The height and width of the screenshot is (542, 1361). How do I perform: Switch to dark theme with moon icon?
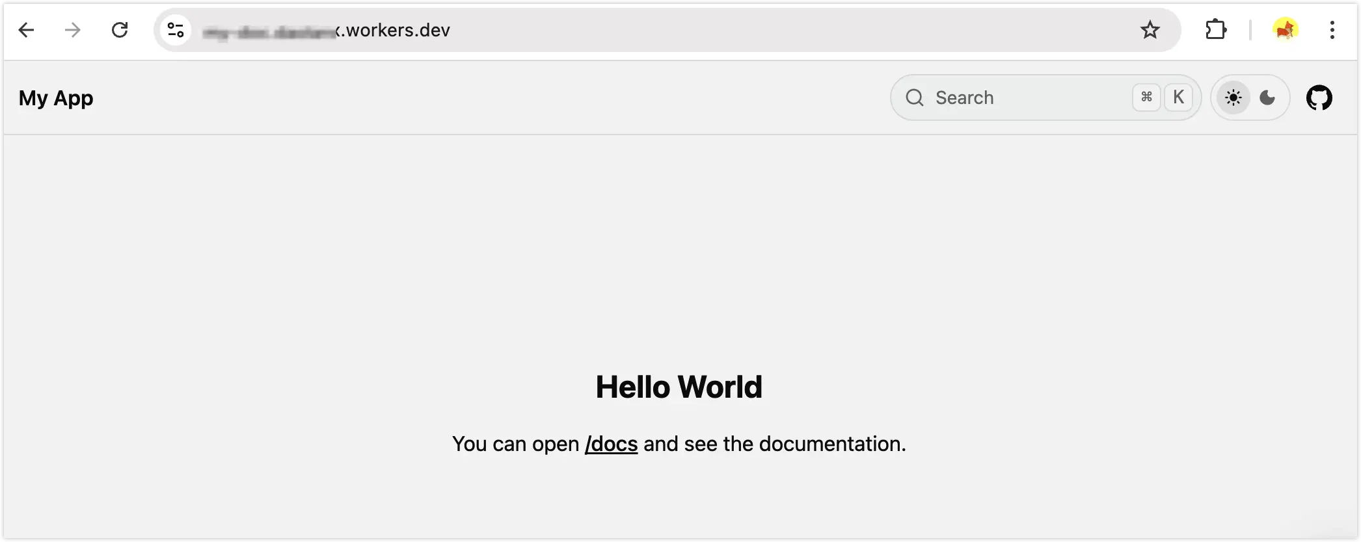click(1267, 98)
